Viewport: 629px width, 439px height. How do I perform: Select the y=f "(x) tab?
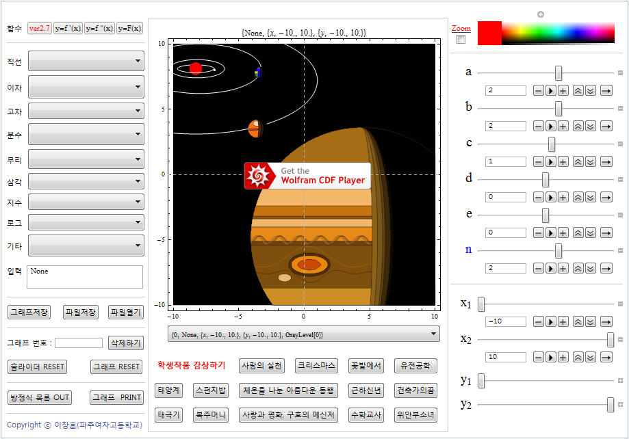pyautogui.click(x=99, y=29)
